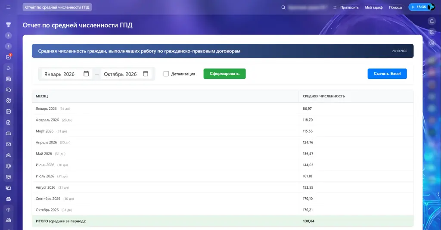Open the robot sidebar icon
441x230 pixels.
(x=9, y=199)
